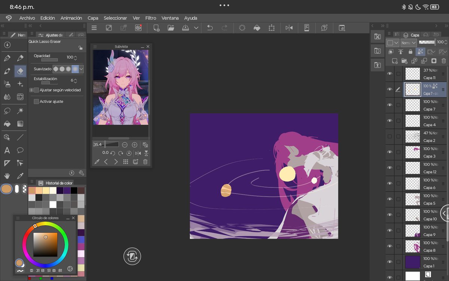Expand Ajustar según velocidad plus box
449x281 pixels.
pyautogui.click(x=31, y=90)
